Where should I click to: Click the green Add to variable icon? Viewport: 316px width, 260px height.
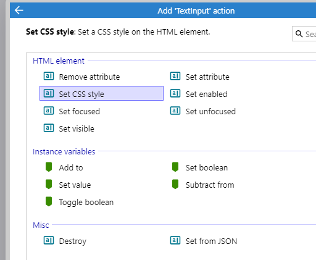coord(49,167)
